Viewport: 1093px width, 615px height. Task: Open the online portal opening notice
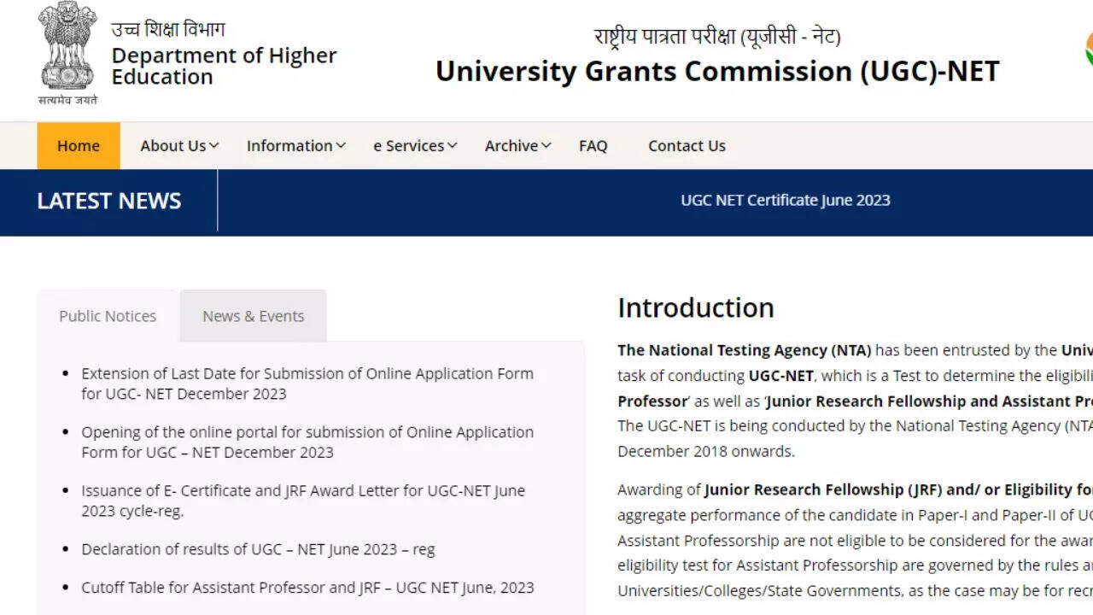coord(307,442)
